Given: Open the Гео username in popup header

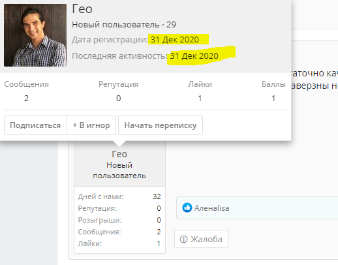Looking at the screenshot, I should 82,9.
